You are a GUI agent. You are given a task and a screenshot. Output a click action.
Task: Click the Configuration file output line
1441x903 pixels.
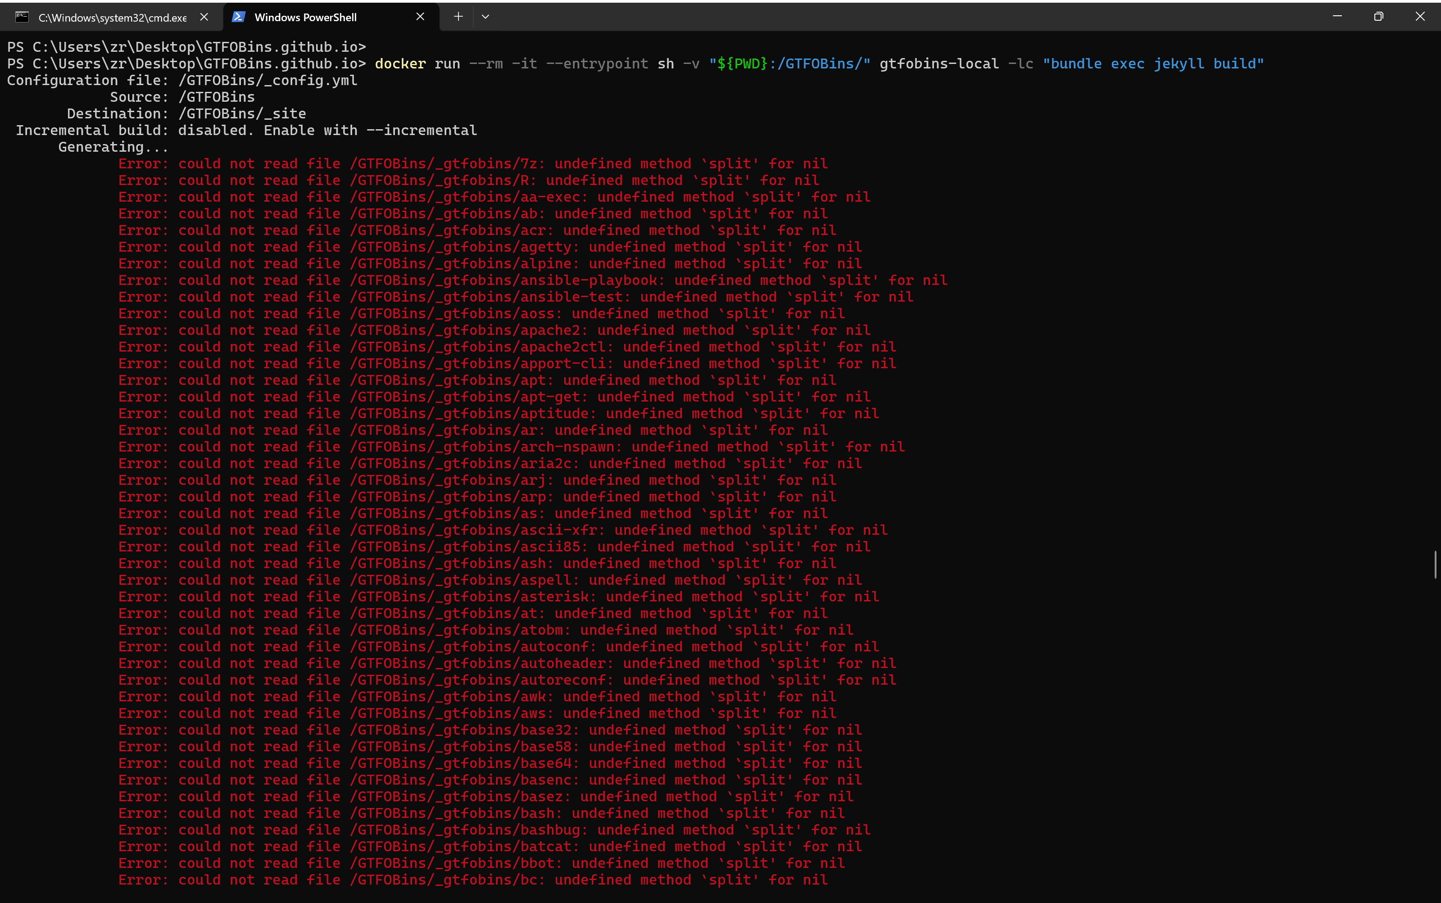(x=182, y=81)
